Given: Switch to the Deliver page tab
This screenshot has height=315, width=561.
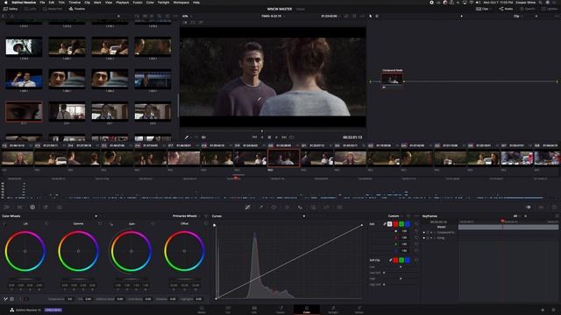Looking at the screenshot, I should click(359, 310).
